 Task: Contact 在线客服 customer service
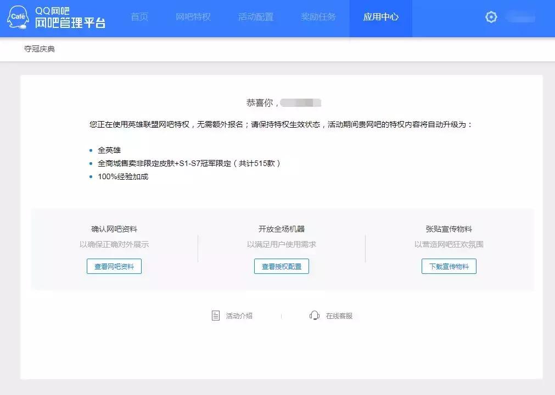click(339, 316)
